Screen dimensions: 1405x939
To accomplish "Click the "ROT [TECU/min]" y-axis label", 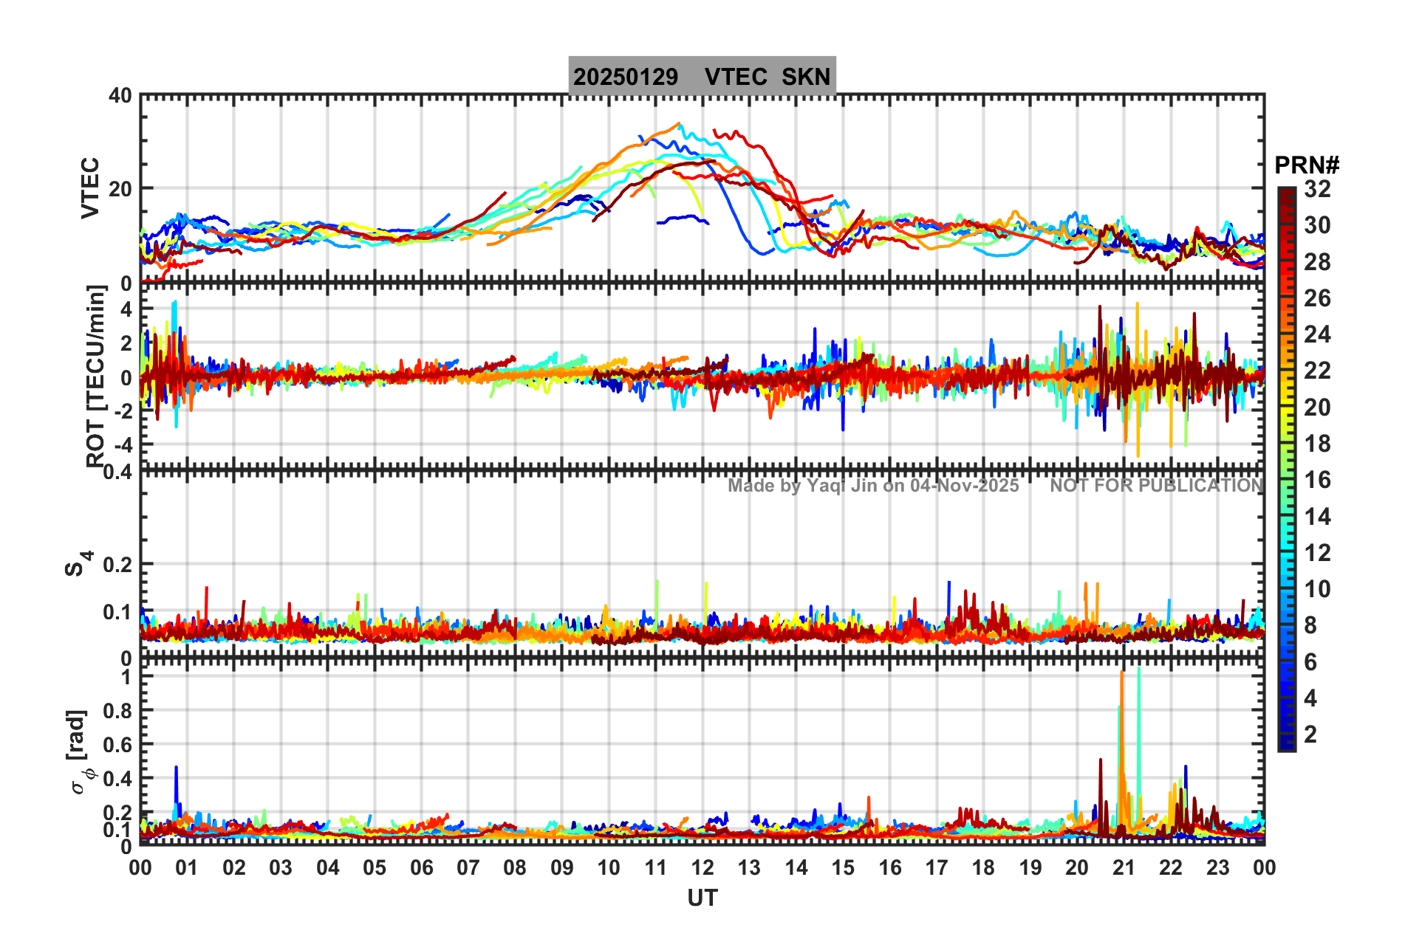I will click(x=96, y=376).
